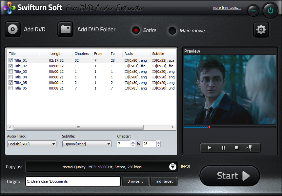The height and width of the screenshot is (196, 282).
Task: Click the Subtitle column header
Action: pos(163,54)
